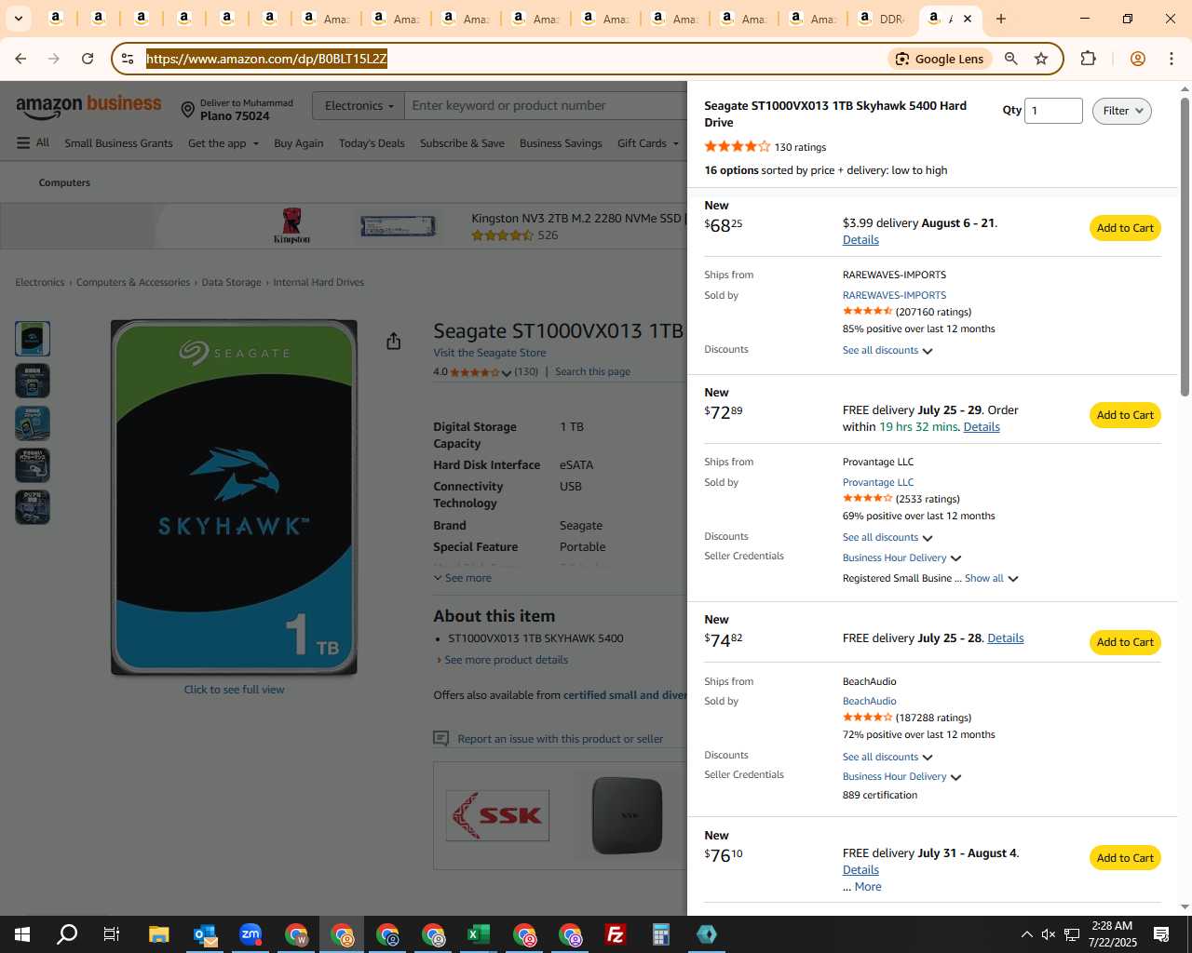1192x953 pixels.
Task: Close the active browser tab
Action: pos(968,19)
